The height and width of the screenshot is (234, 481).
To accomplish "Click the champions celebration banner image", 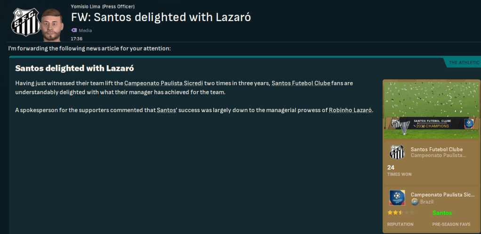I will point(426,109).
